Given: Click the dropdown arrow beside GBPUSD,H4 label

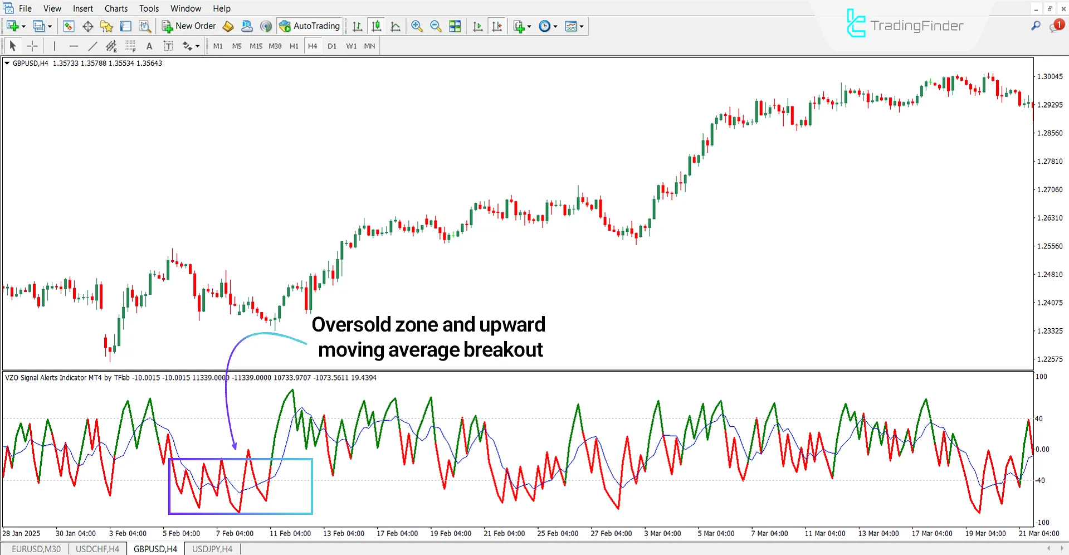Looking at the screenshot, I should click(7, 63).
